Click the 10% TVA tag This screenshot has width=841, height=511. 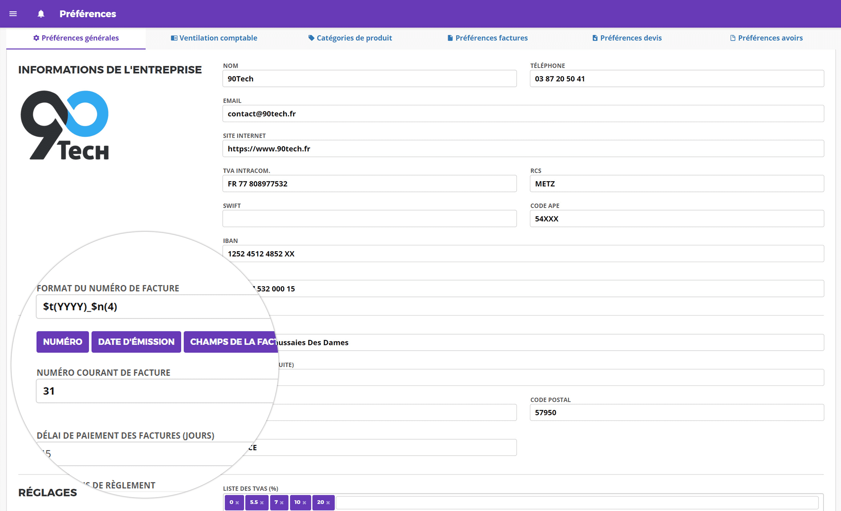(x=300, y=501)
